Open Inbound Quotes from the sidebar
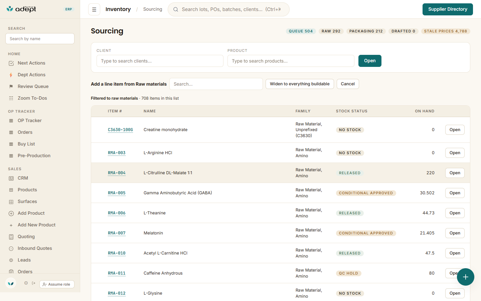481x301 pixels. click(x=35, y=248)
